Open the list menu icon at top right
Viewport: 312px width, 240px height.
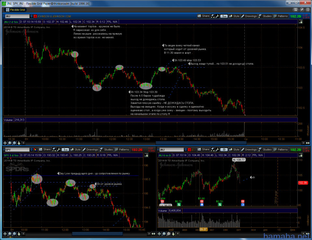(308, 10)
